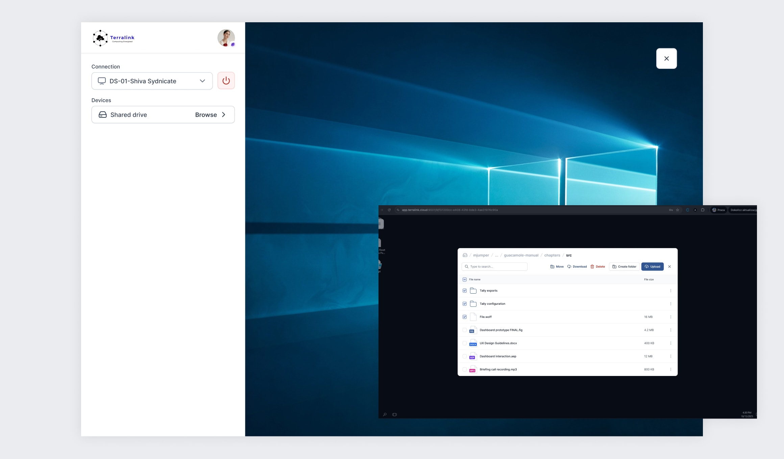Click the DOCX file type icon

click(x=473, y=343)
